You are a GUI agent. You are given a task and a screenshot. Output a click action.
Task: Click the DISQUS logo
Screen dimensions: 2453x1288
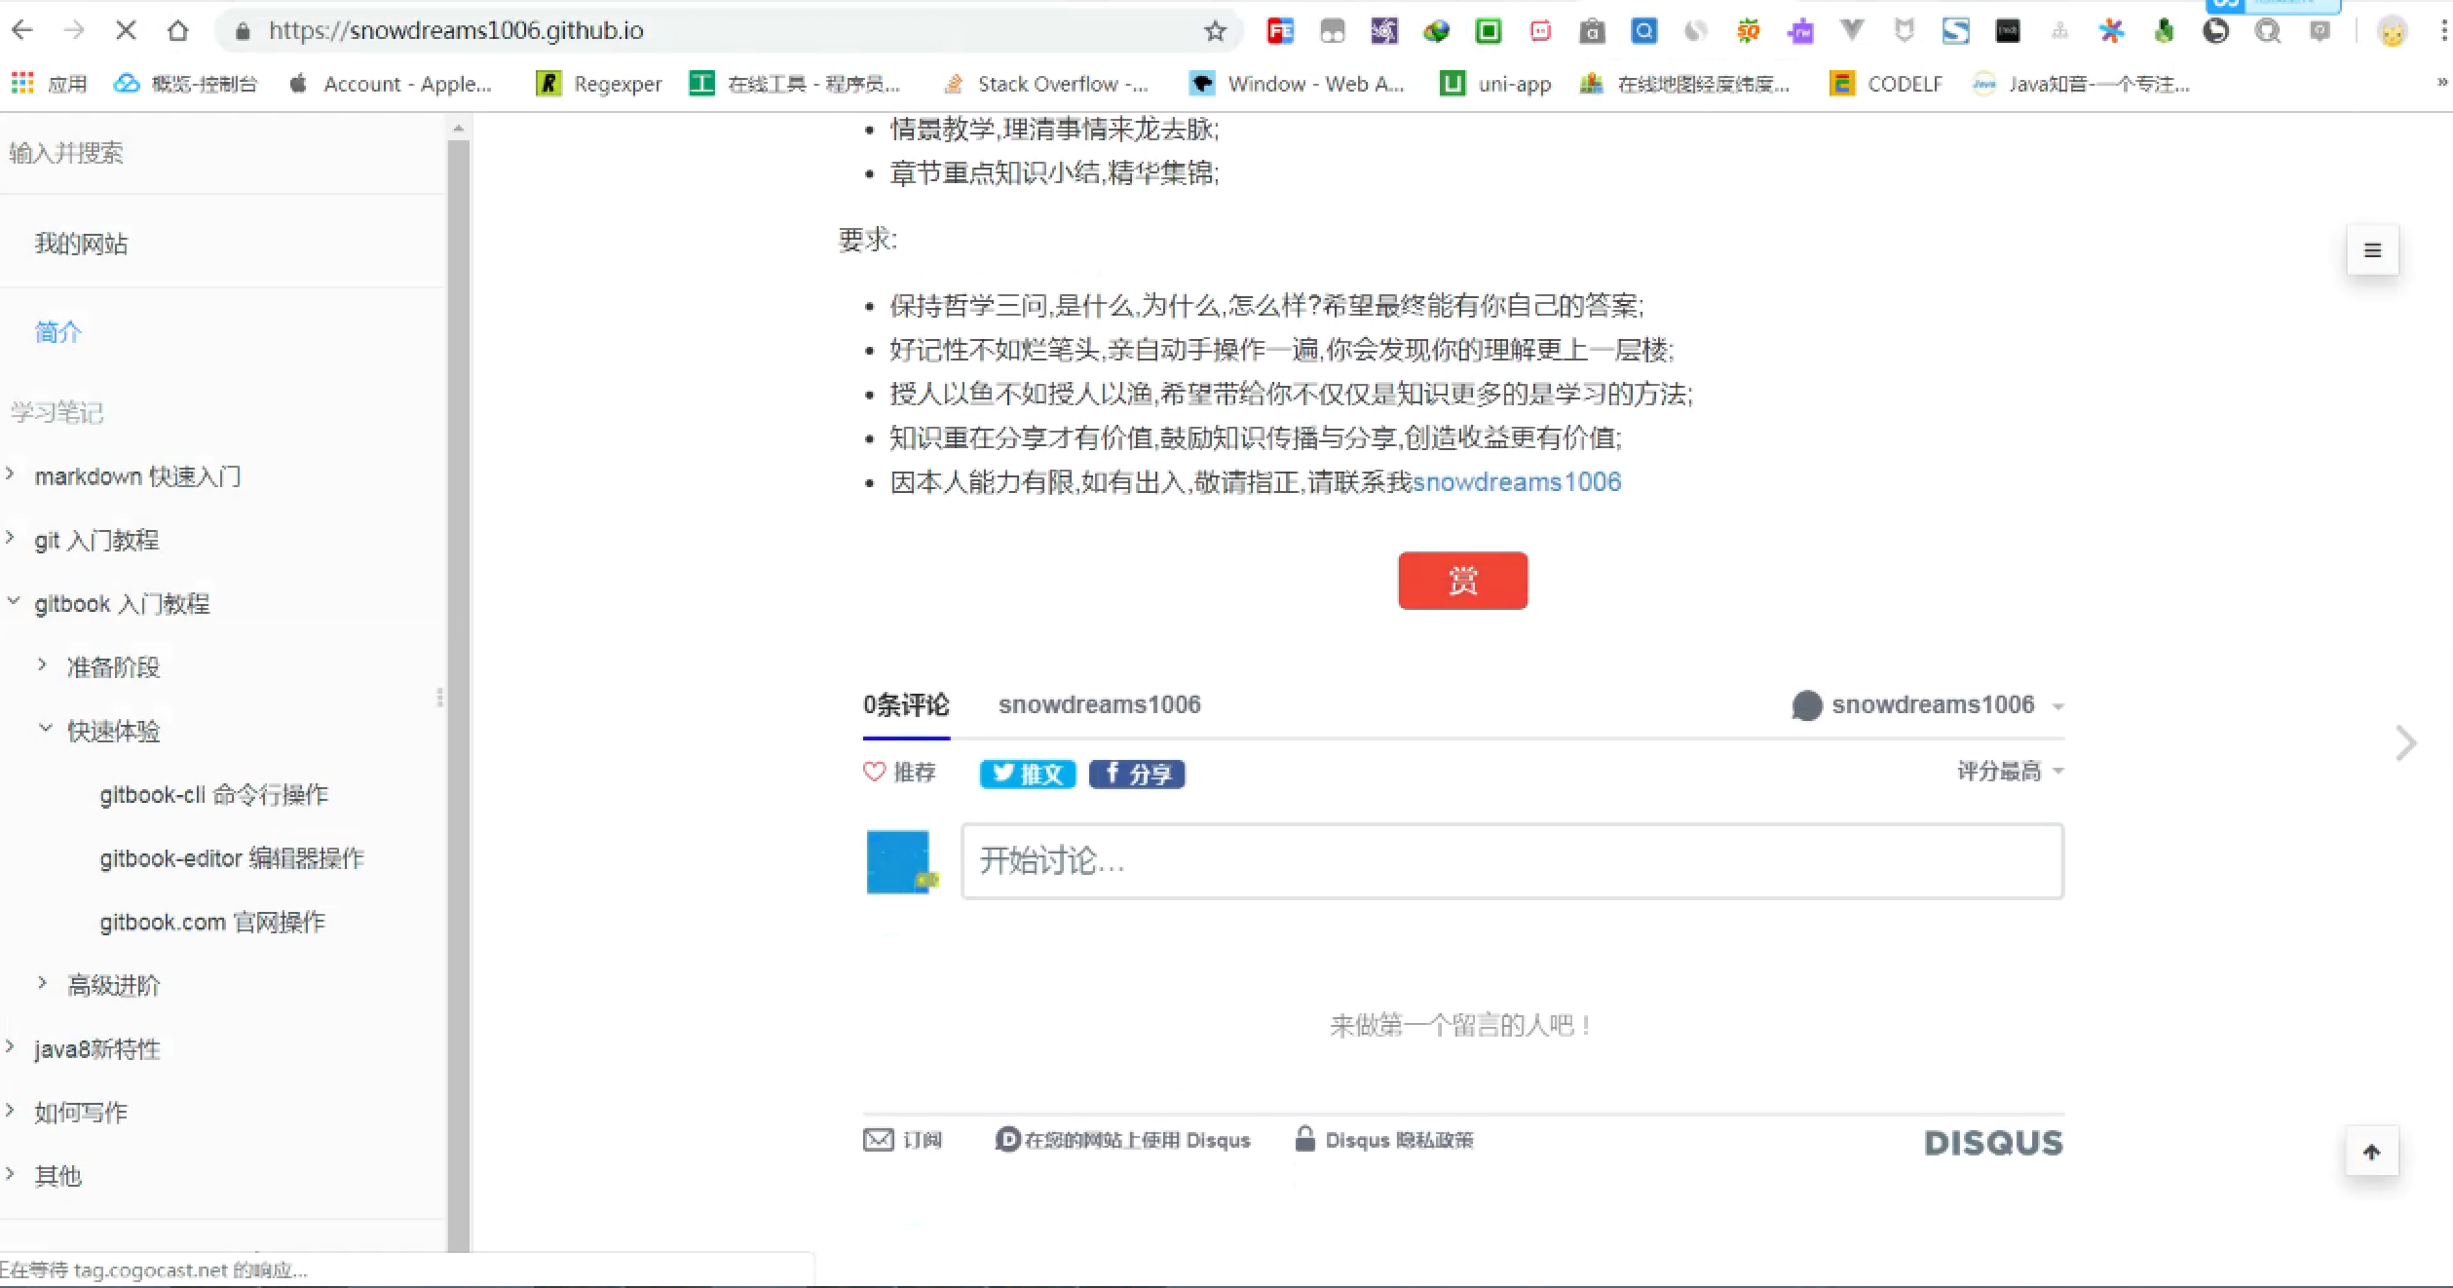1993,1141
